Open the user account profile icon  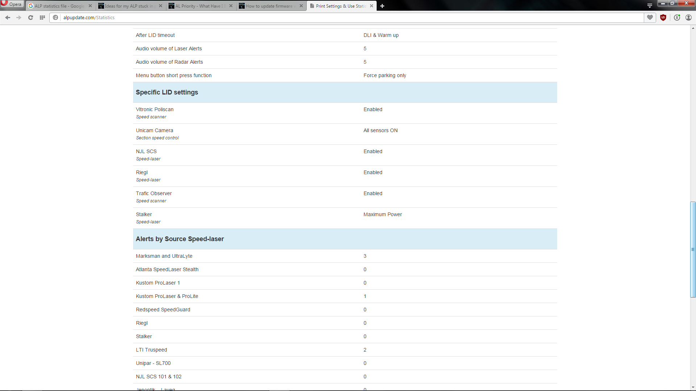click(688, 17)
